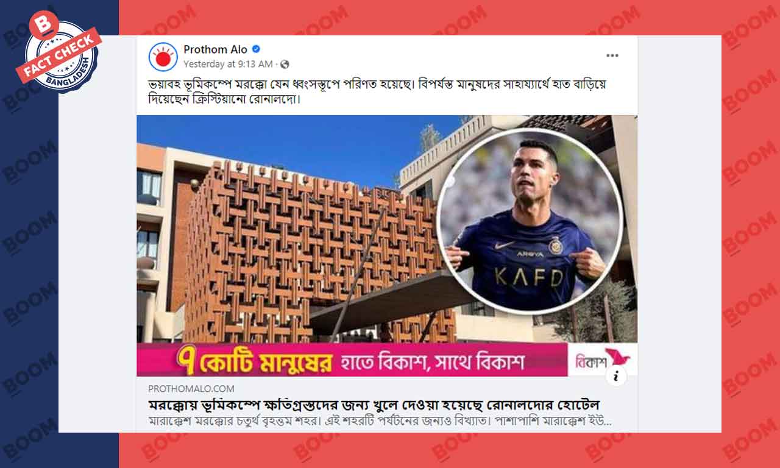Click the BOOM Fact Check Bangladesh badge
Image resolution: width=780 pixels, height=468 pixels.
(60, 53)
